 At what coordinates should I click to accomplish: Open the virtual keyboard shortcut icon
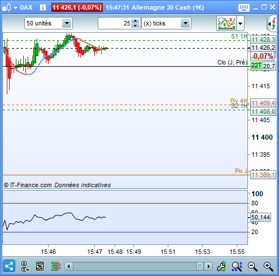pos(244,8)
